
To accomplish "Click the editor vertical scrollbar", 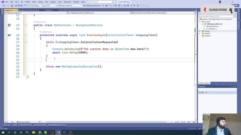I will (x=196, y=67).
